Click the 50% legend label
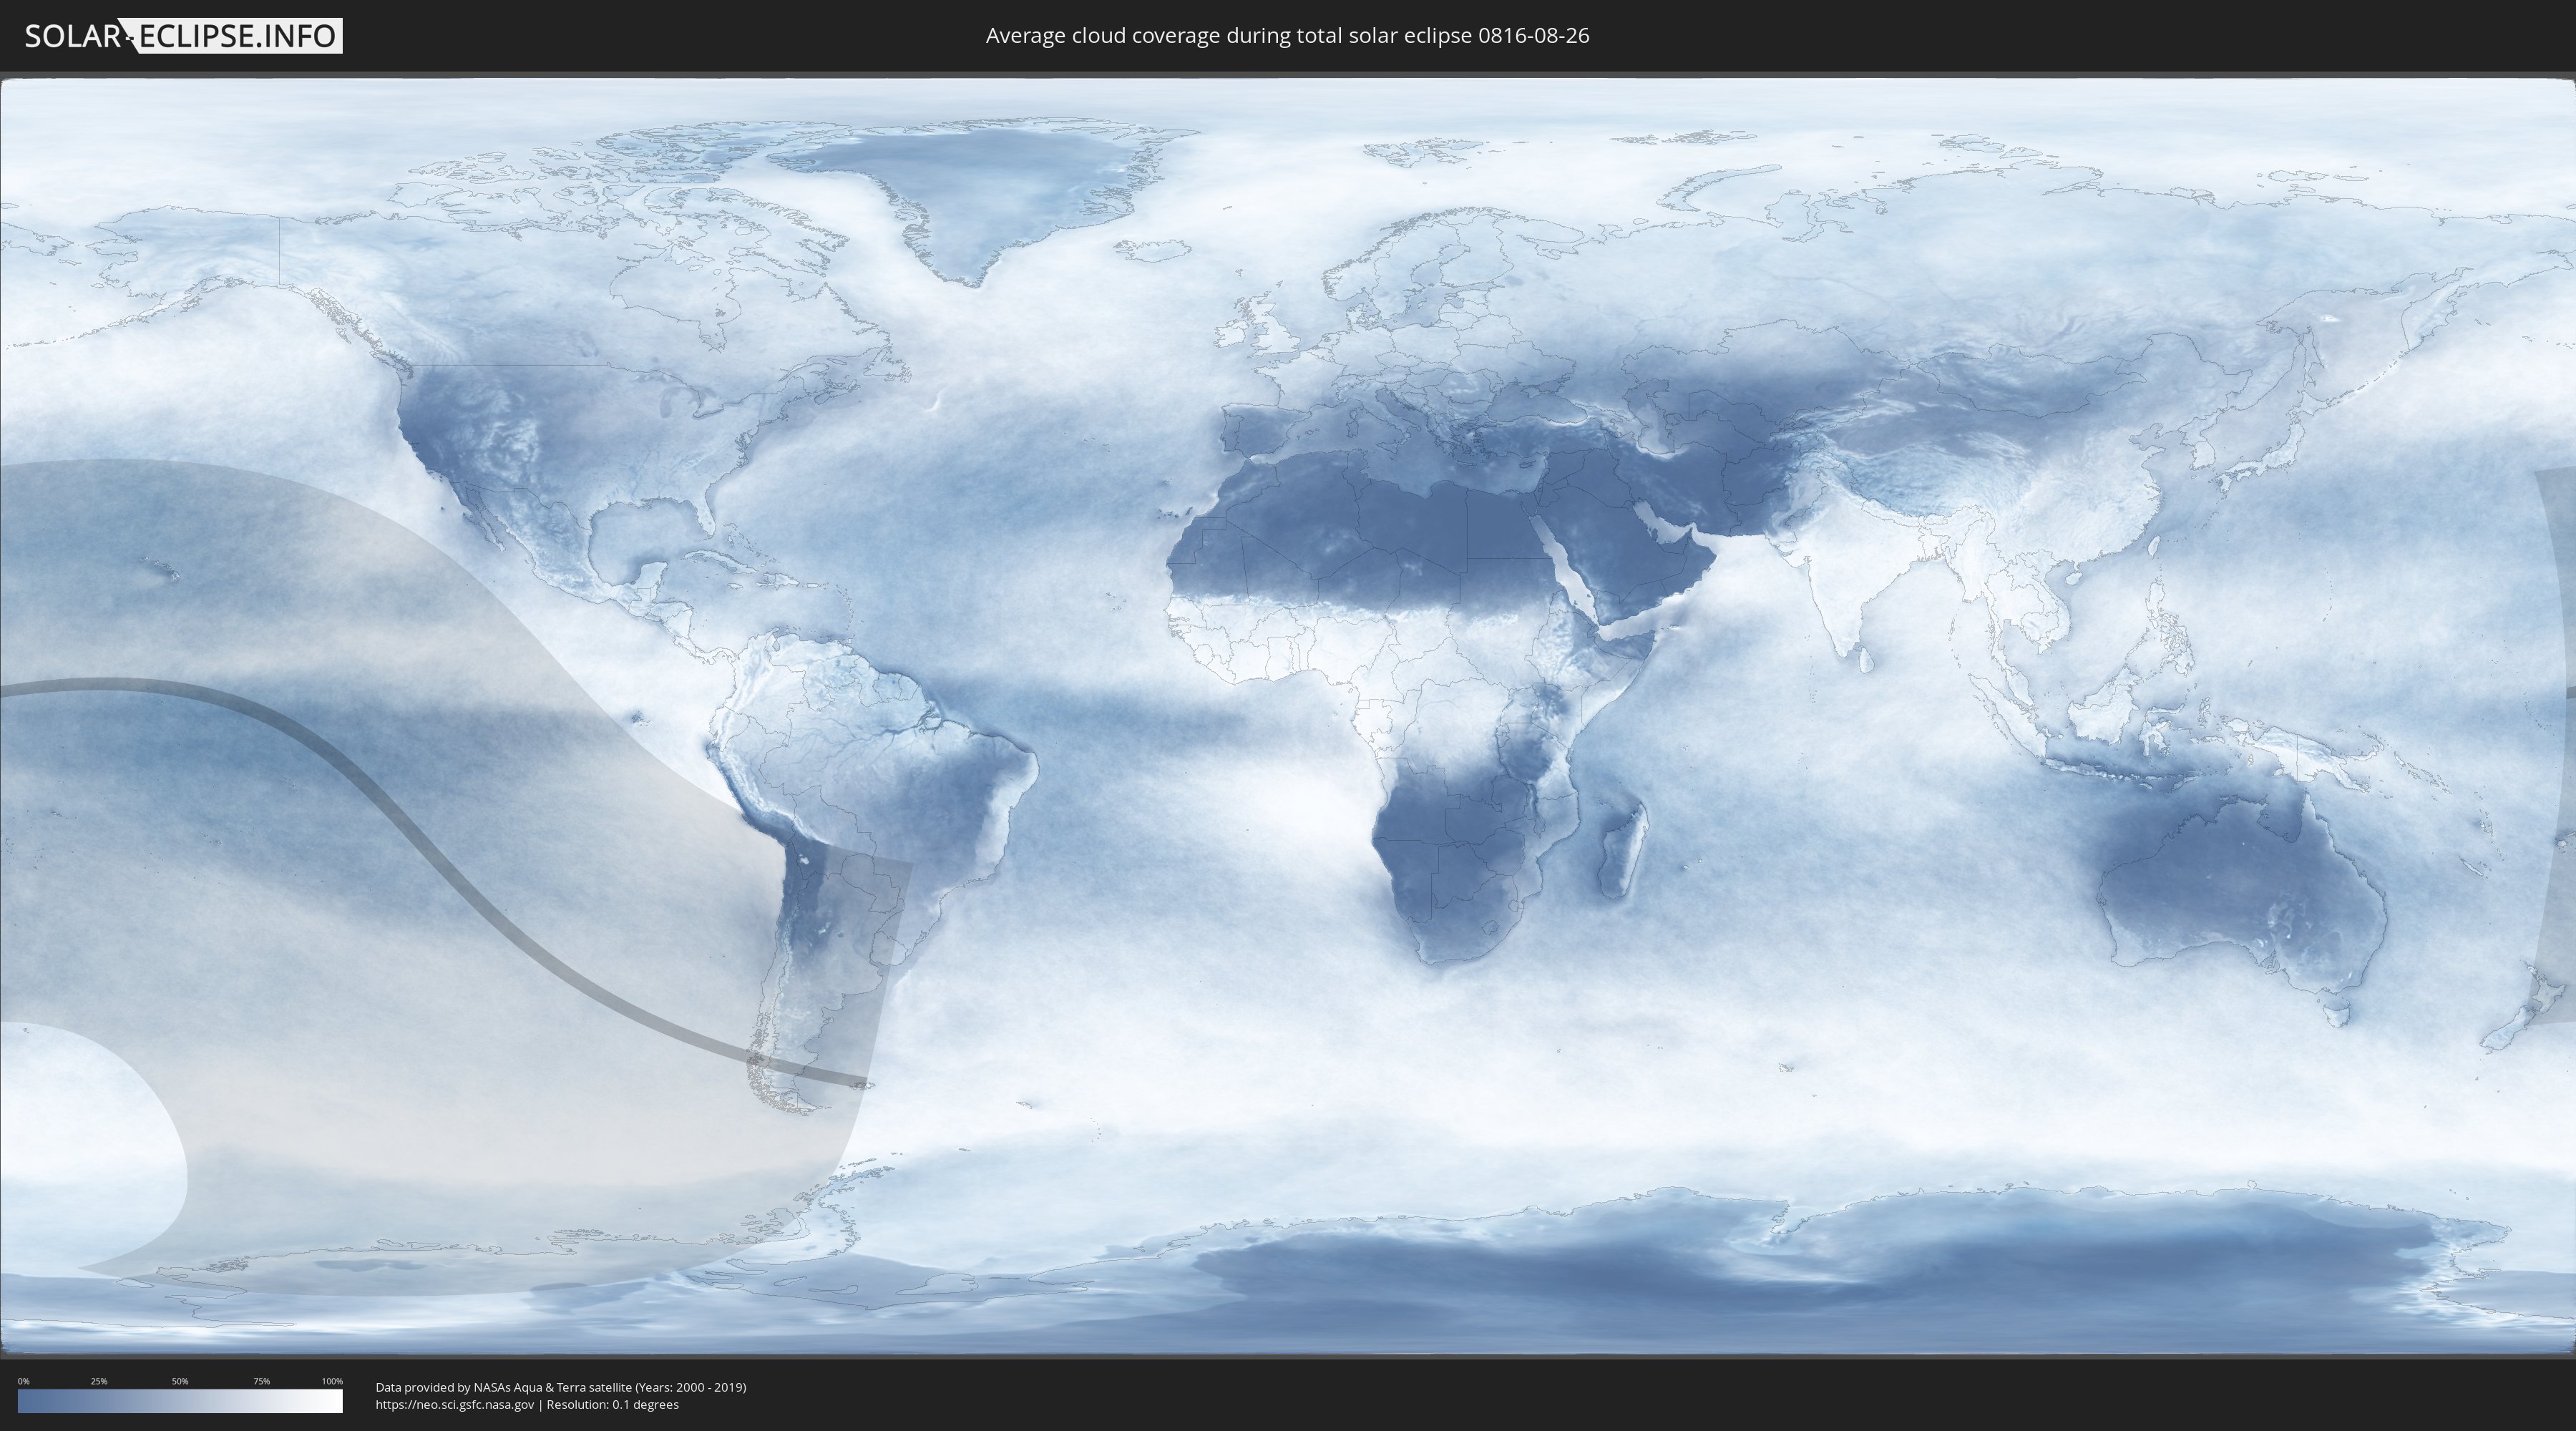The height and width of the screenshot is (1431, 2576). [180, 1381]
